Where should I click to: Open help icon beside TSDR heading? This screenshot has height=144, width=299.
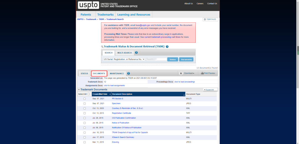coord(167,46)
